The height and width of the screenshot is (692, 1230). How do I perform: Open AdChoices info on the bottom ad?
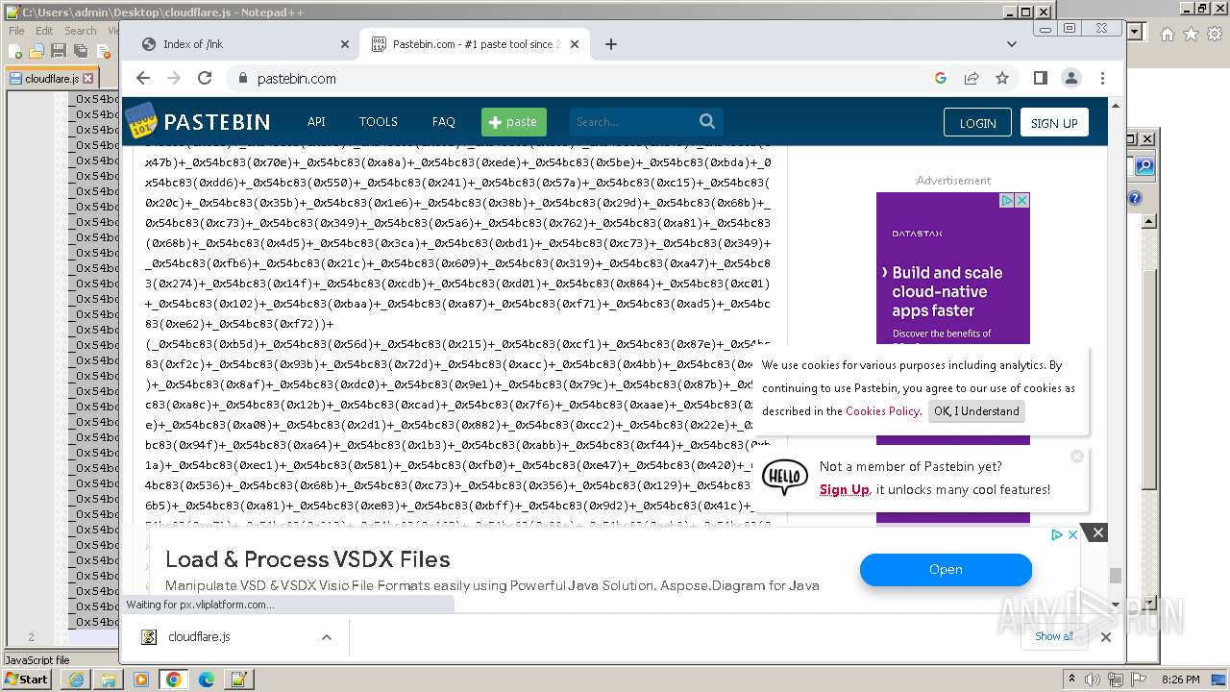pyautogui.click(x=1056, y=534)
